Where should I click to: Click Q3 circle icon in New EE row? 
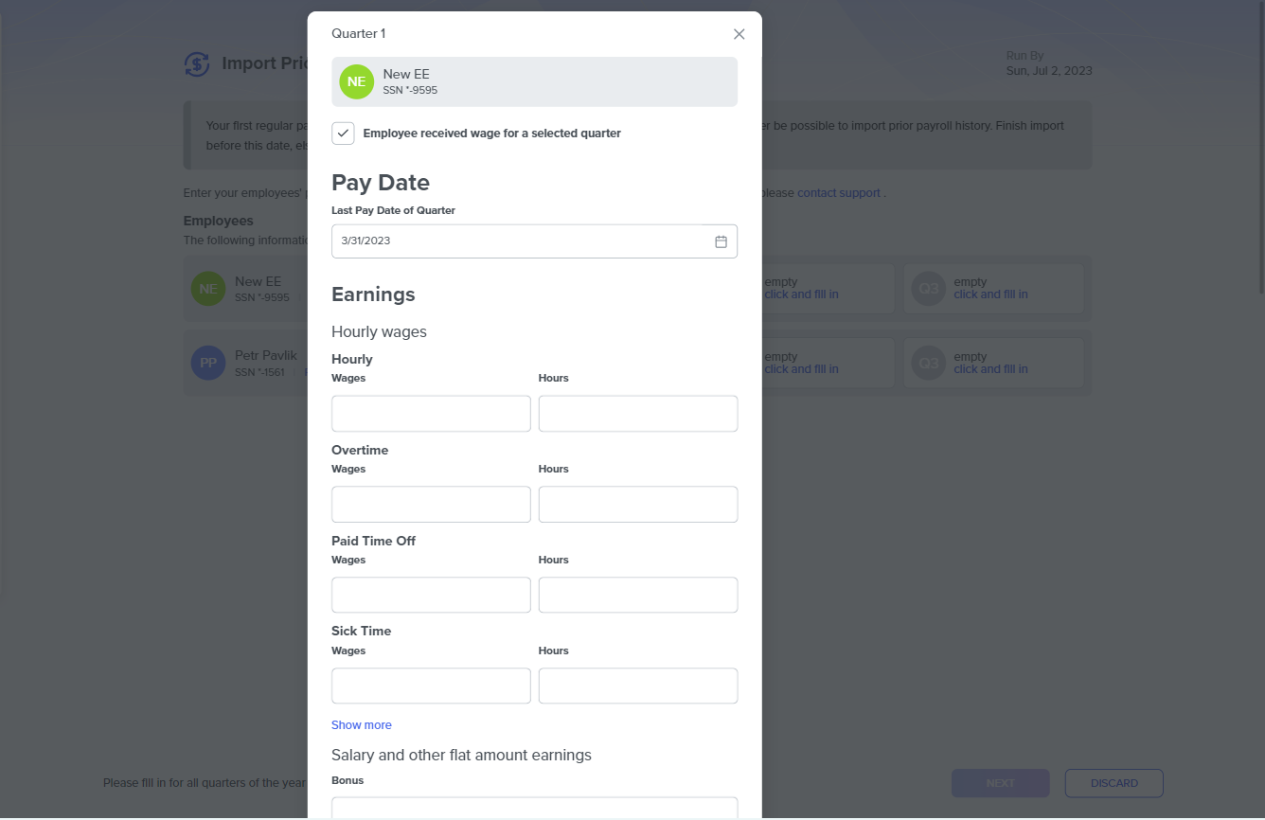coord(929,289)
